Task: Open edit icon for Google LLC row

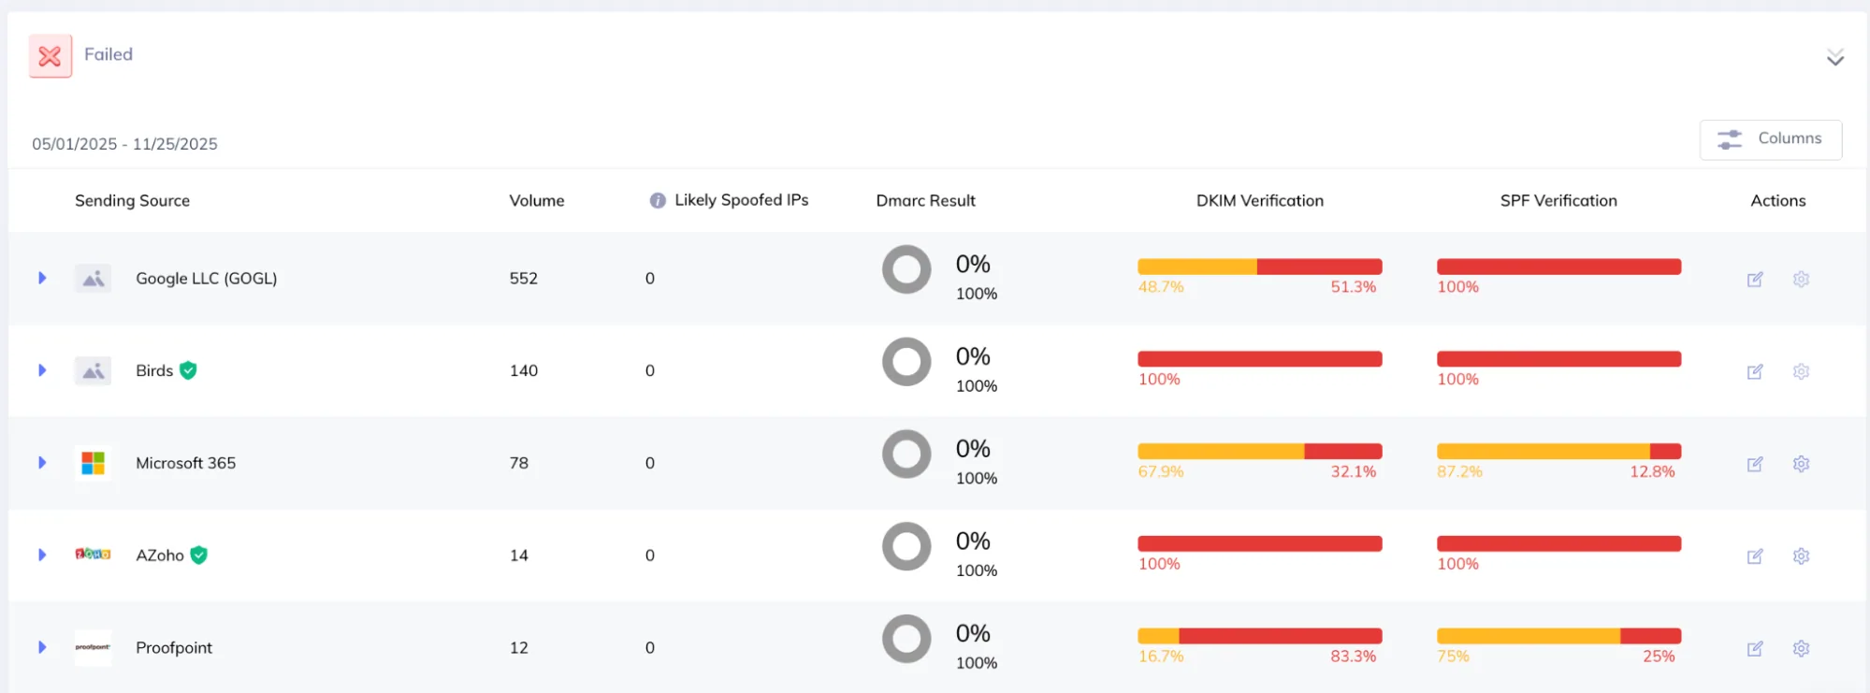Action: click(1755, 279)
